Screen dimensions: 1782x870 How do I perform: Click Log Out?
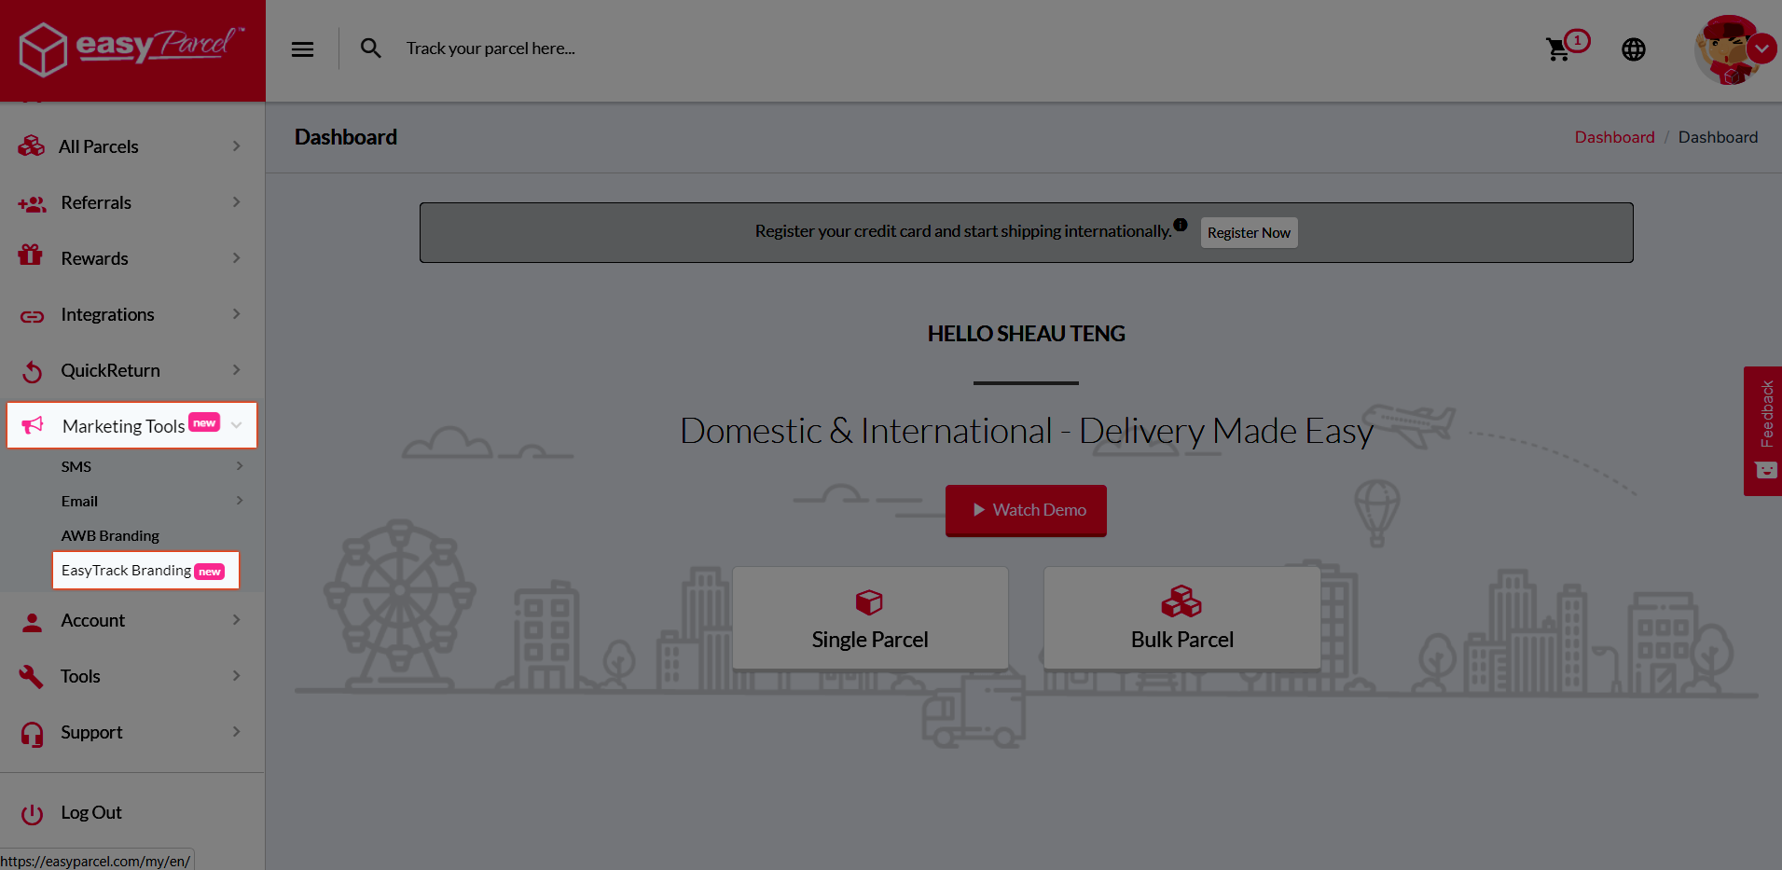tap(91, 812)
